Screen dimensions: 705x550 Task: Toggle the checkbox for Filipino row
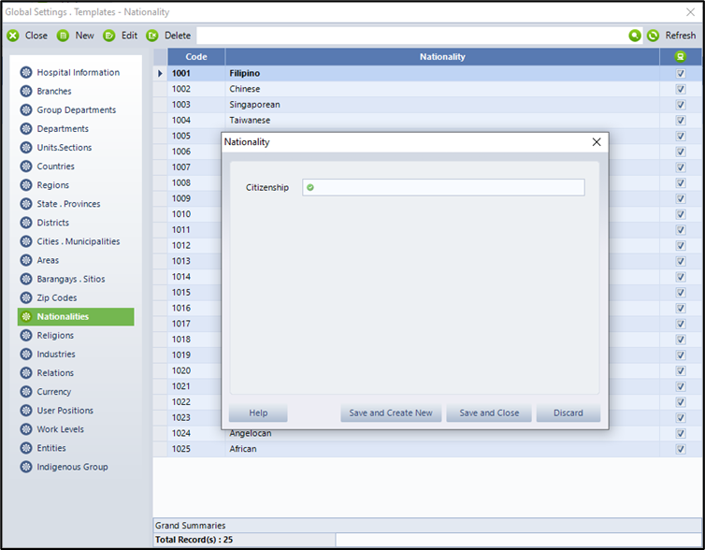click(680, 73)
